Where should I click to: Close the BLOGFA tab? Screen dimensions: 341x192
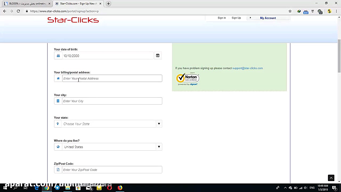click(x=49, y=4)
